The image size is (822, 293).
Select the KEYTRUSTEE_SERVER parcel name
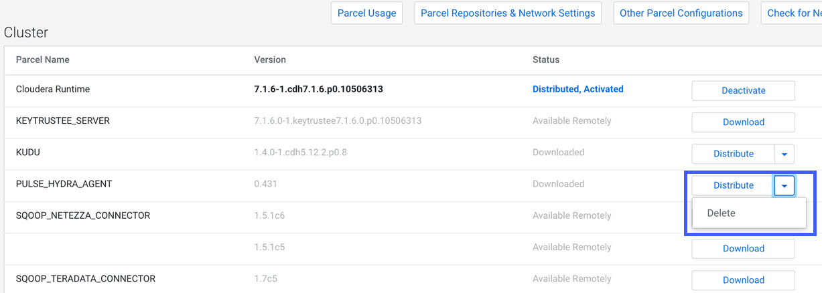pos(62,120)
